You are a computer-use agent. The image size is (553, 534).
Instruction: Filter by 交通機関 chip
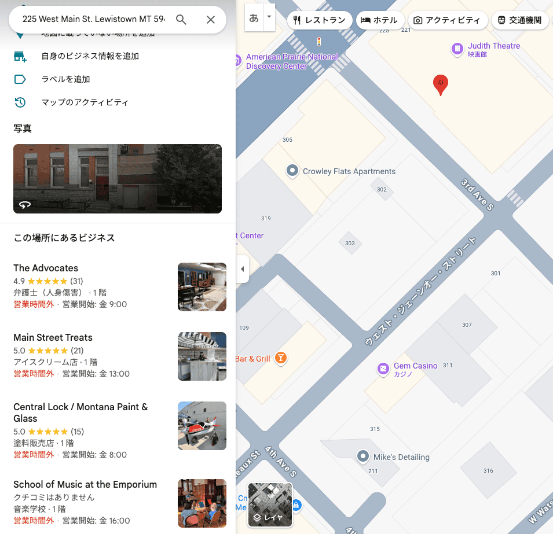tap(520, 20)
